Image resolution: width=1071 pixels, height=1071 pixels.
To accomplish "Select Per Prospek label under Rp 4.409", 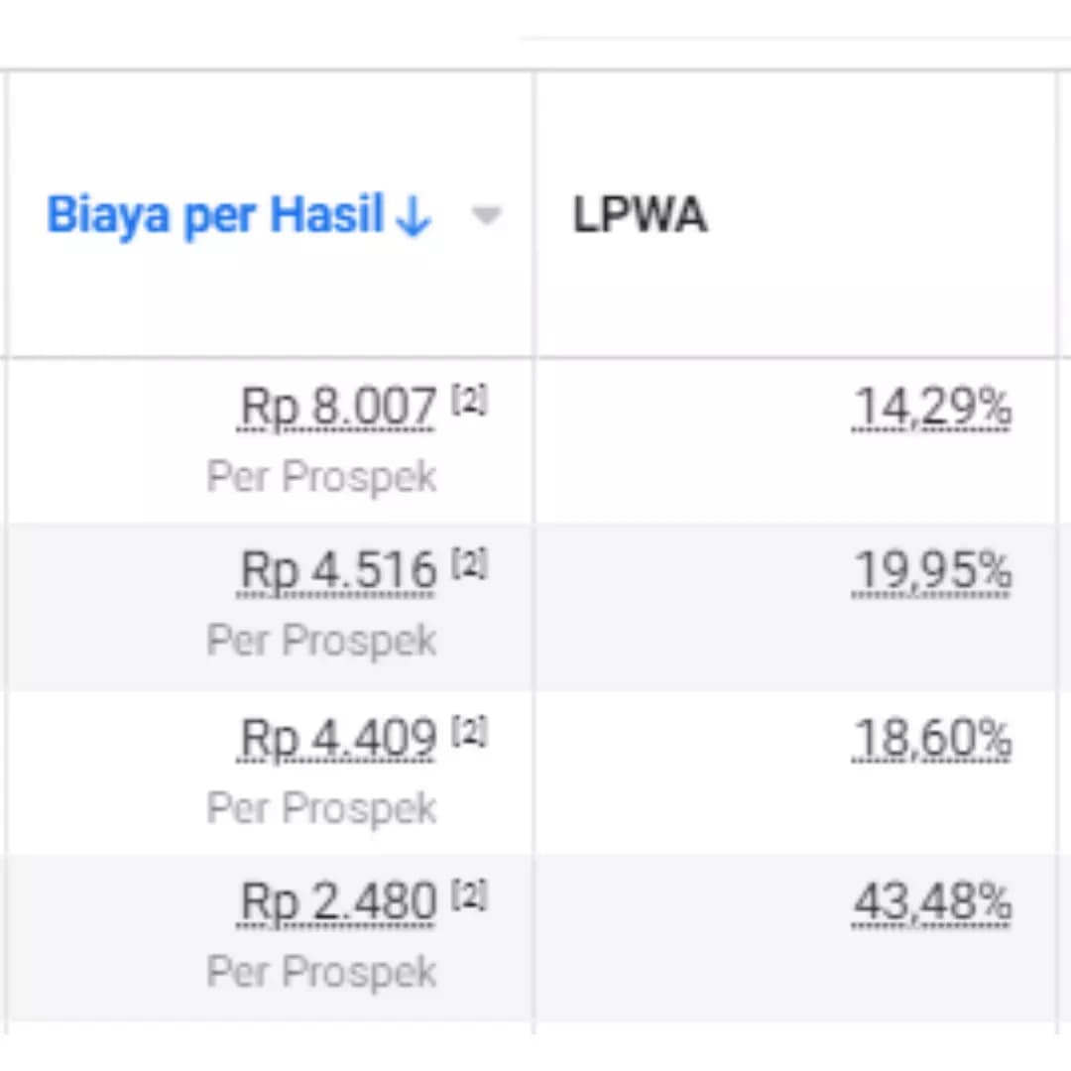I will coord(321,809).
